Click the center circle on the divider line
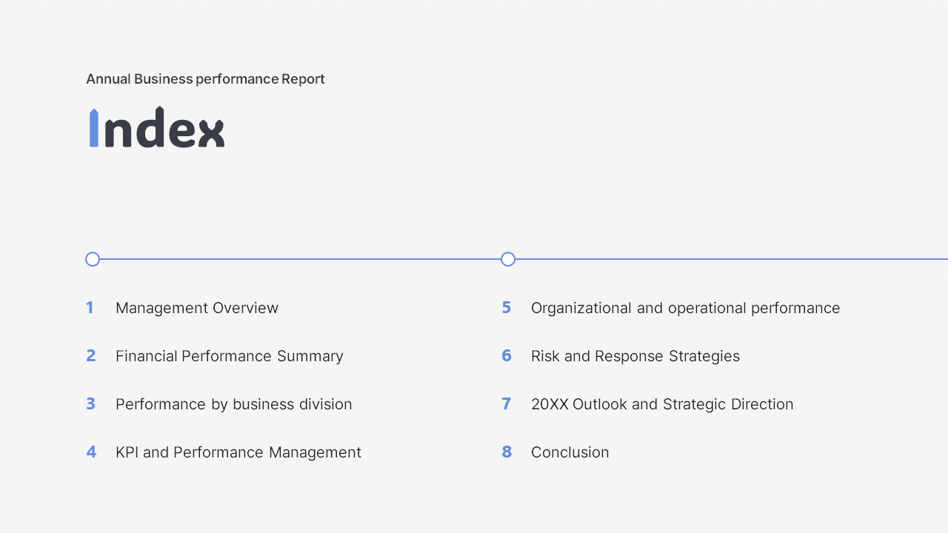Screen dimensions: 948x533 (508, 259)
